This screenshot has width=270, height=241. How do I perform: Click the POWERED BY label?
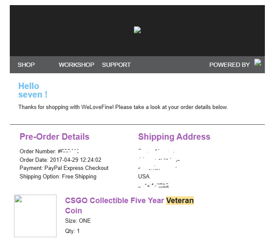pos(229,65)
